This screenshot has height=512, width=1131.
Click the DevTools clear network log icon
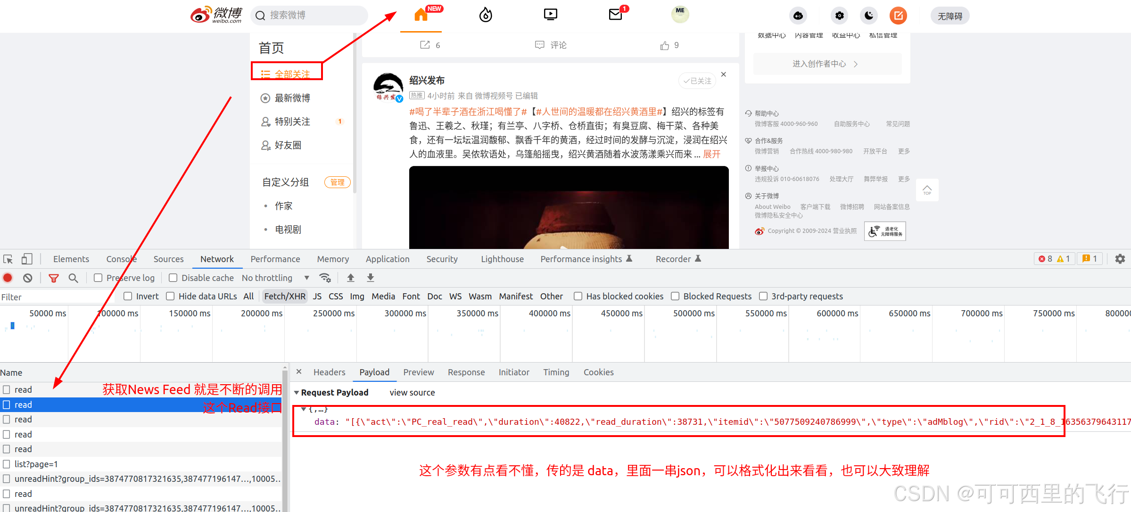28,278
